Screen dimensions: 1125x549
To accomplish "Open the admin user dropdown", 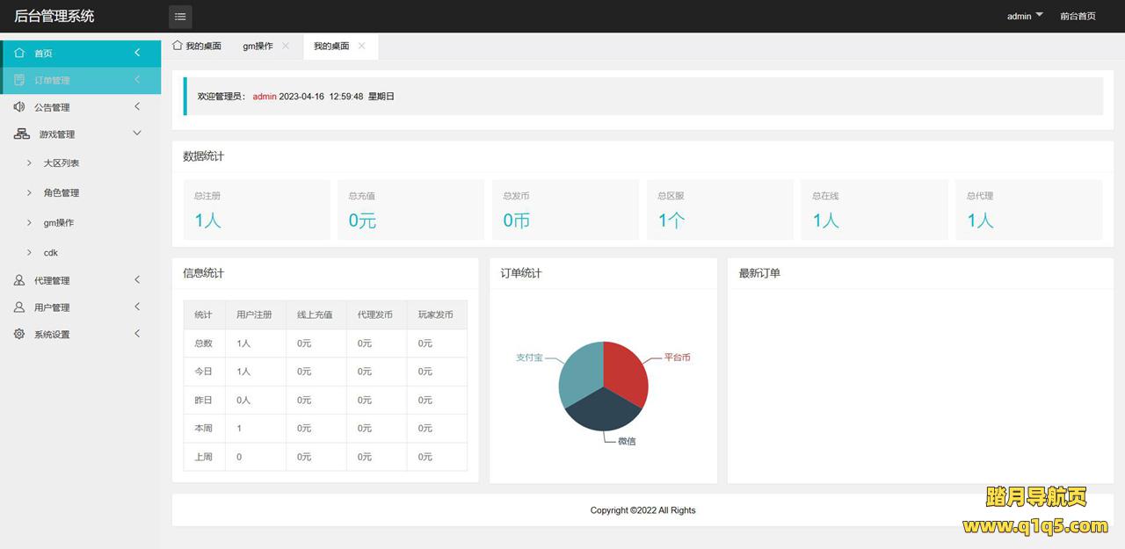I will point(1025,16).
